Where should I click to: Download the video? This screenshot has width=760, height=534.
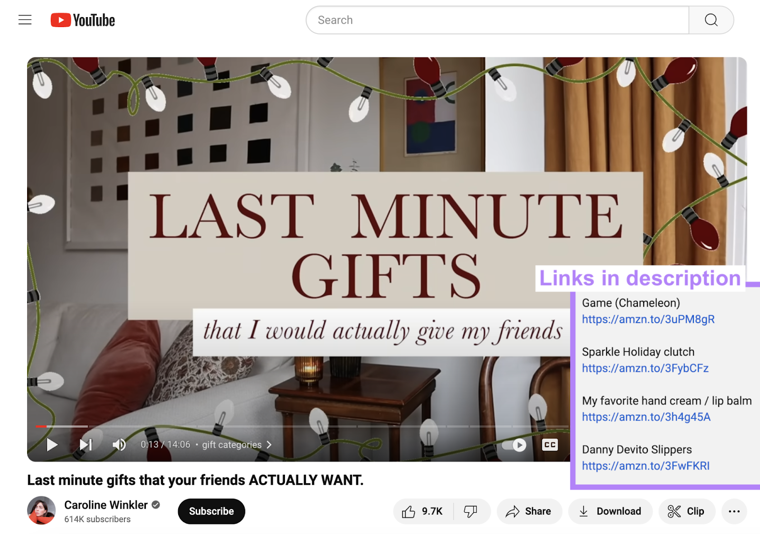[x=610, y=511]
